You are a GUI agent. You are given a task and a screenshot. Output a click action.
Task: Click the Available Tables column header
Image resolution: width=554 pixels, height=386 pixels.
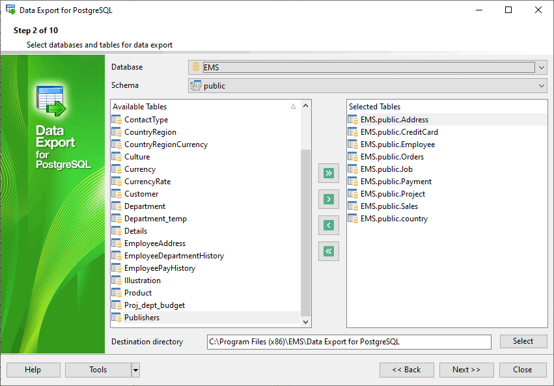pyautogui.click(x=202, y=106)
